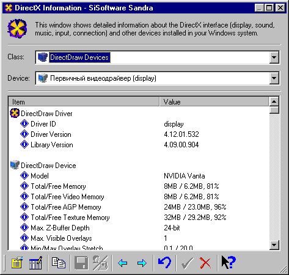Click the info icon beside Total/Free Texture Memory
Screen dimensions: 289x275
coord(24,217)
